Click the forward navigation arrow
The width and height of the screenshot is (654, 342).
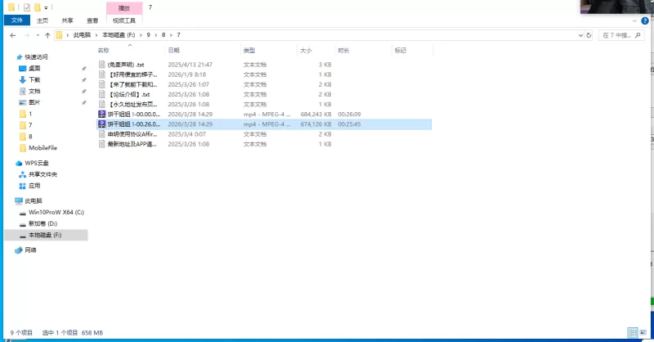(x=27, y=35)
